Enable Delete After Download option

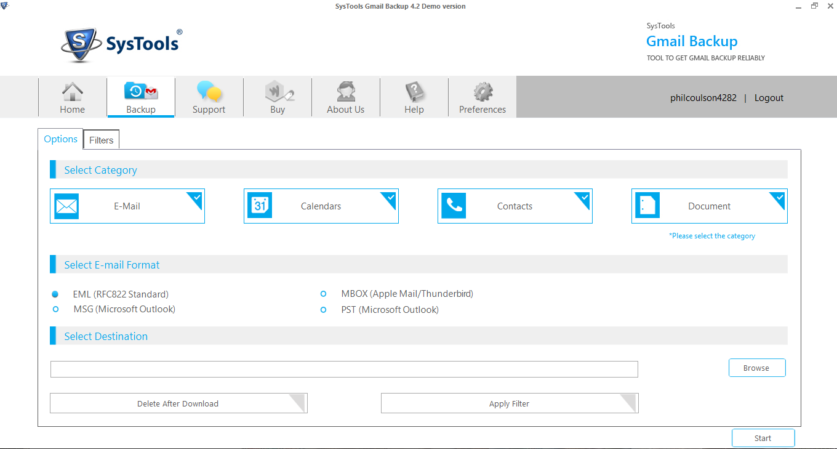tap(178, 403)
